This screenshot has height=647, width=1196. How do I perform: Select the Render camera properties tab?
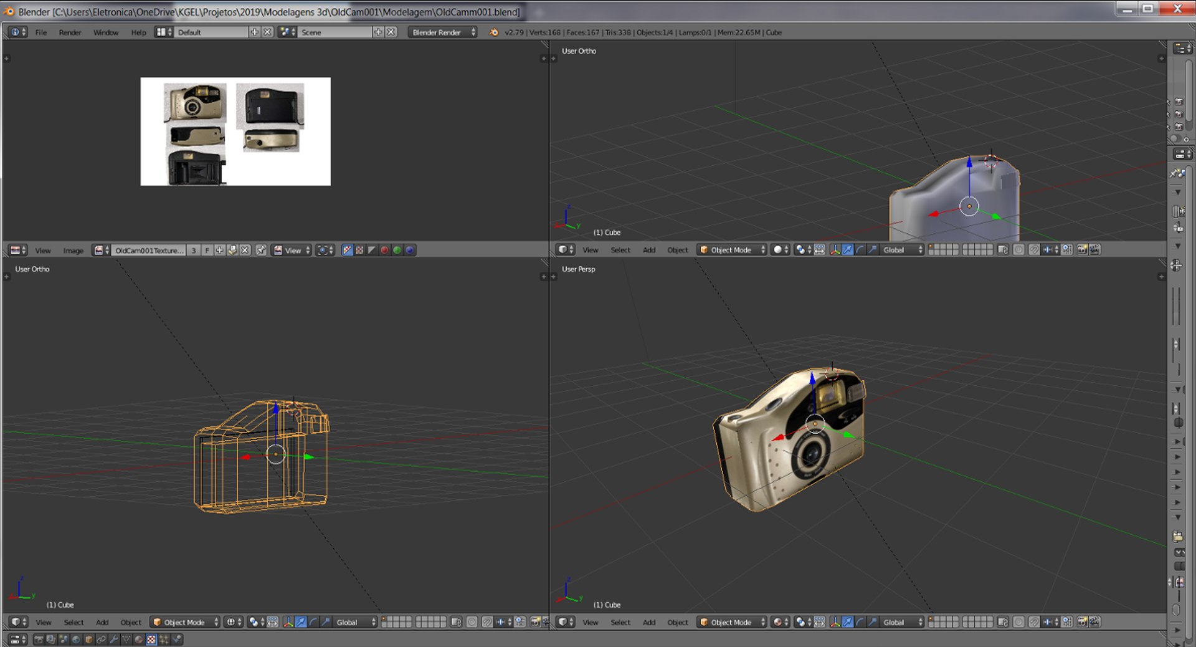tap(39, 640)
